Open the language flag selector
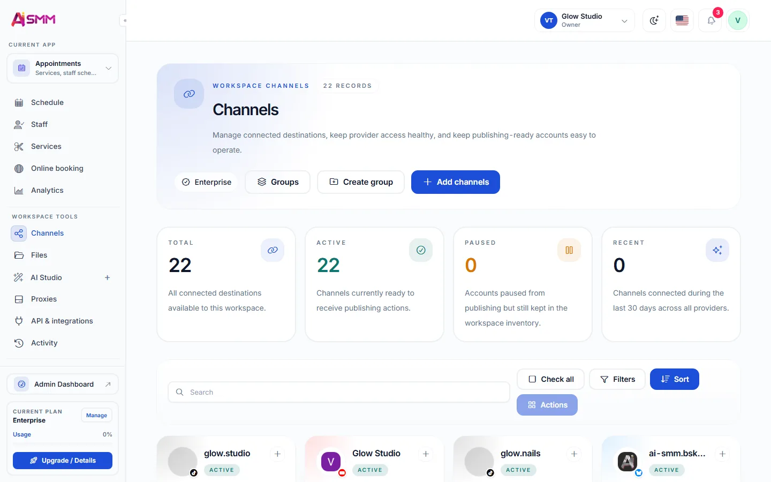This screenshot has width=771, height=482. pyautogui.click(x=682, y=20)
